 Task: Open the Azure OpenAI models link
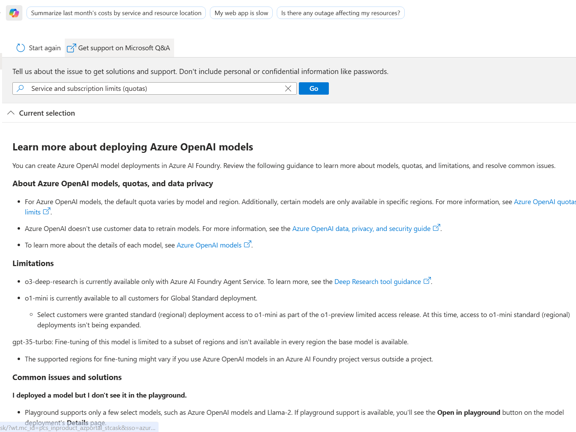coord(209,245)
